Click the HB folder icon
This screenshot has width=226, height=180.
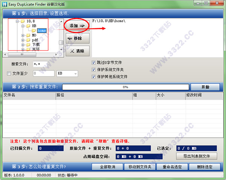[x=28, y=26]
